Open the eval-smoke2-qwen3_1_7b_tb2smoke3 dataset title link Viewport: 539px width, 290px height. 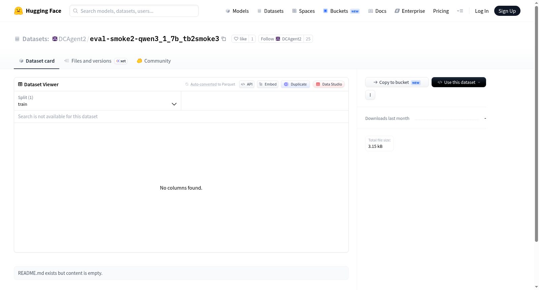154,39
